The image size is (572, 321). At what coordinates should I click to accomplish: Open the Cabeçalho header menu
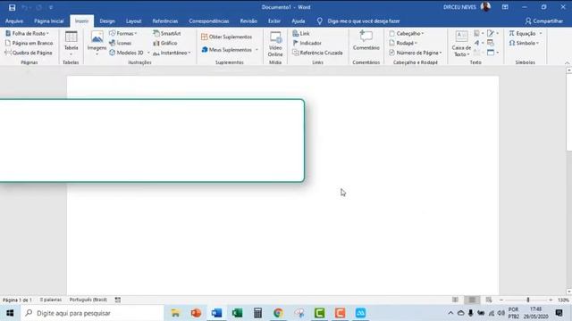click(x=406, y=34)
